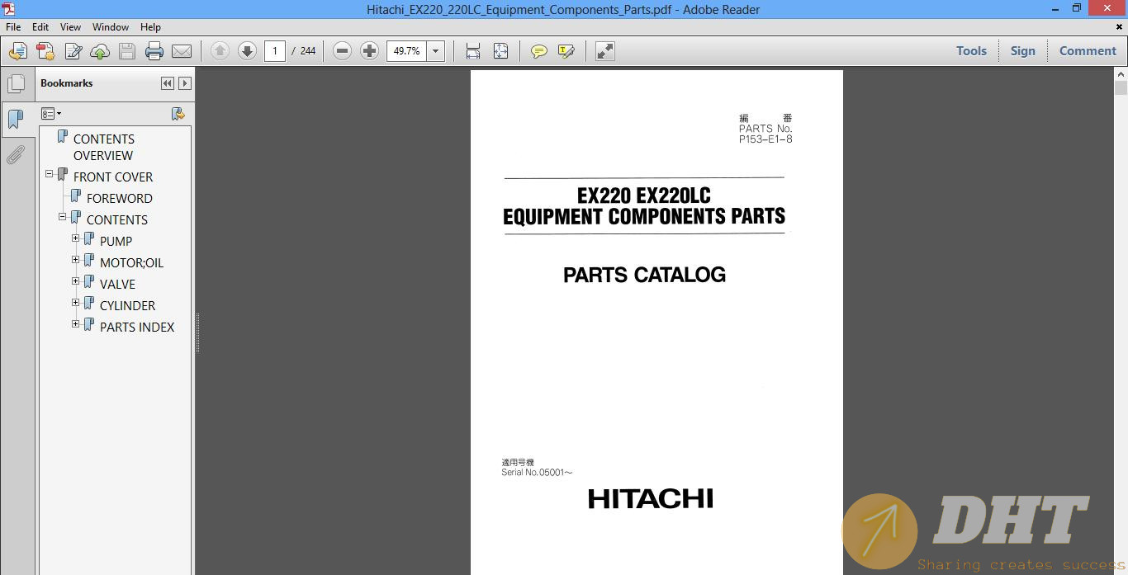Click the Sign/edit document pencil icon
The image size is (1128, 575).
[x=73, y=51]
